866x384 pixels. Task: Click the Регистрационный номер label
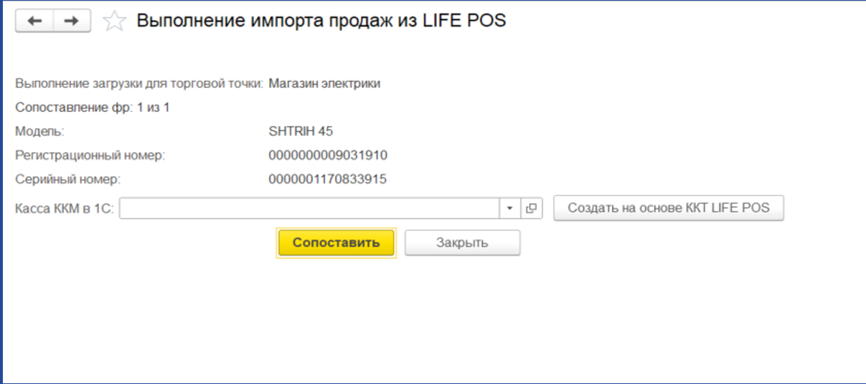[90, 155]
